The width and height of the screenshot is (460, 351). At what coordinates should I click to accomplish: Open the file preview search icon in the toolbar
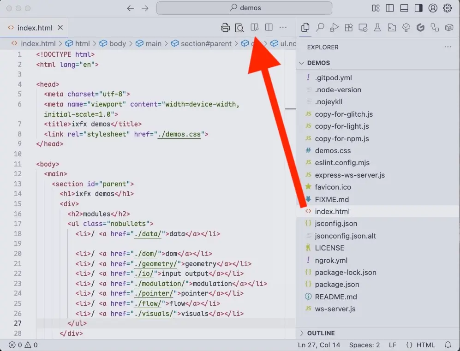point(239,27)
